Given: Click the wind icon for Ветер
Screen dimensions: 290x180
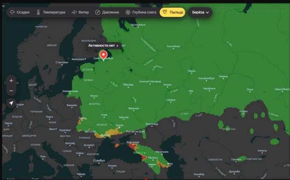Looking at the screenshot, I should pyautogui.click(x=74, y=12).
